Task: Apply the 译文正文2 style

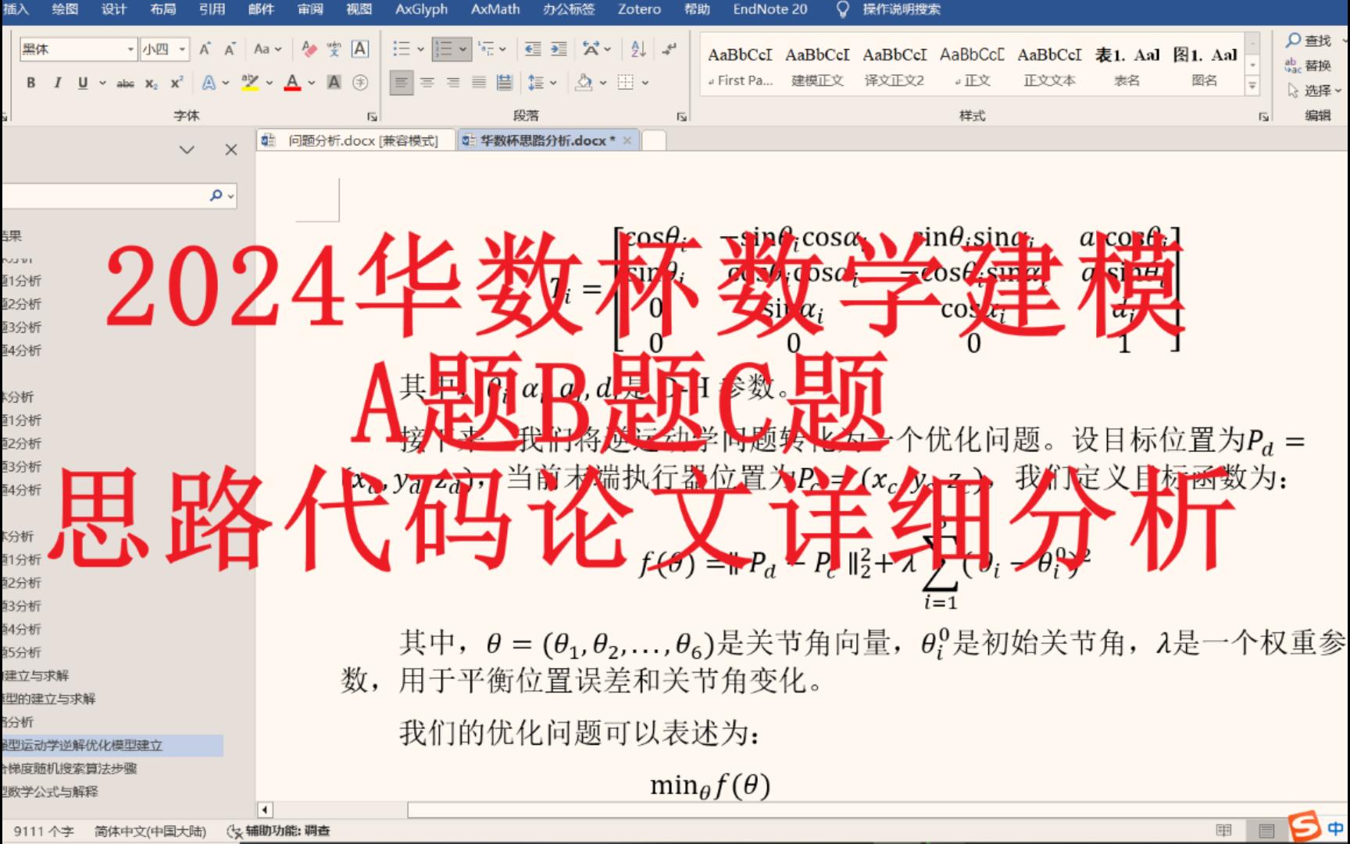Action: pyautogui.click(x=894, y=66)
